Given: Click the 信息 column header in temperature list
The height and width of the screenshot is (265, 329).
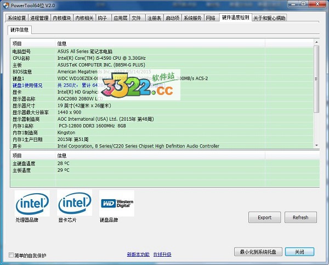Looking at the screenshot, I should pyautogui.click(x=160, y=156).
